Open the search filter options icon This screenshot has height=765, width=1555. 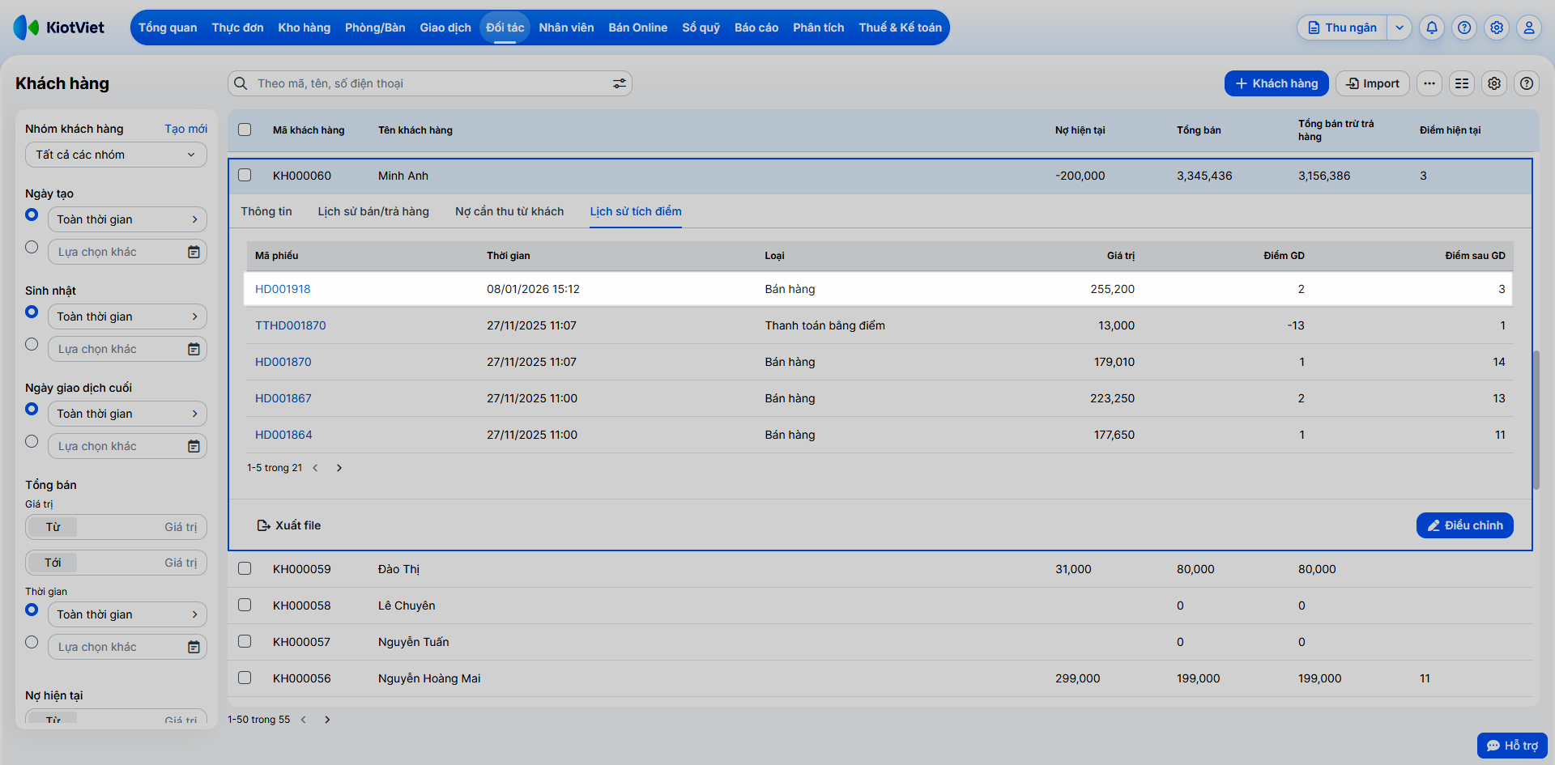point(620,83)
